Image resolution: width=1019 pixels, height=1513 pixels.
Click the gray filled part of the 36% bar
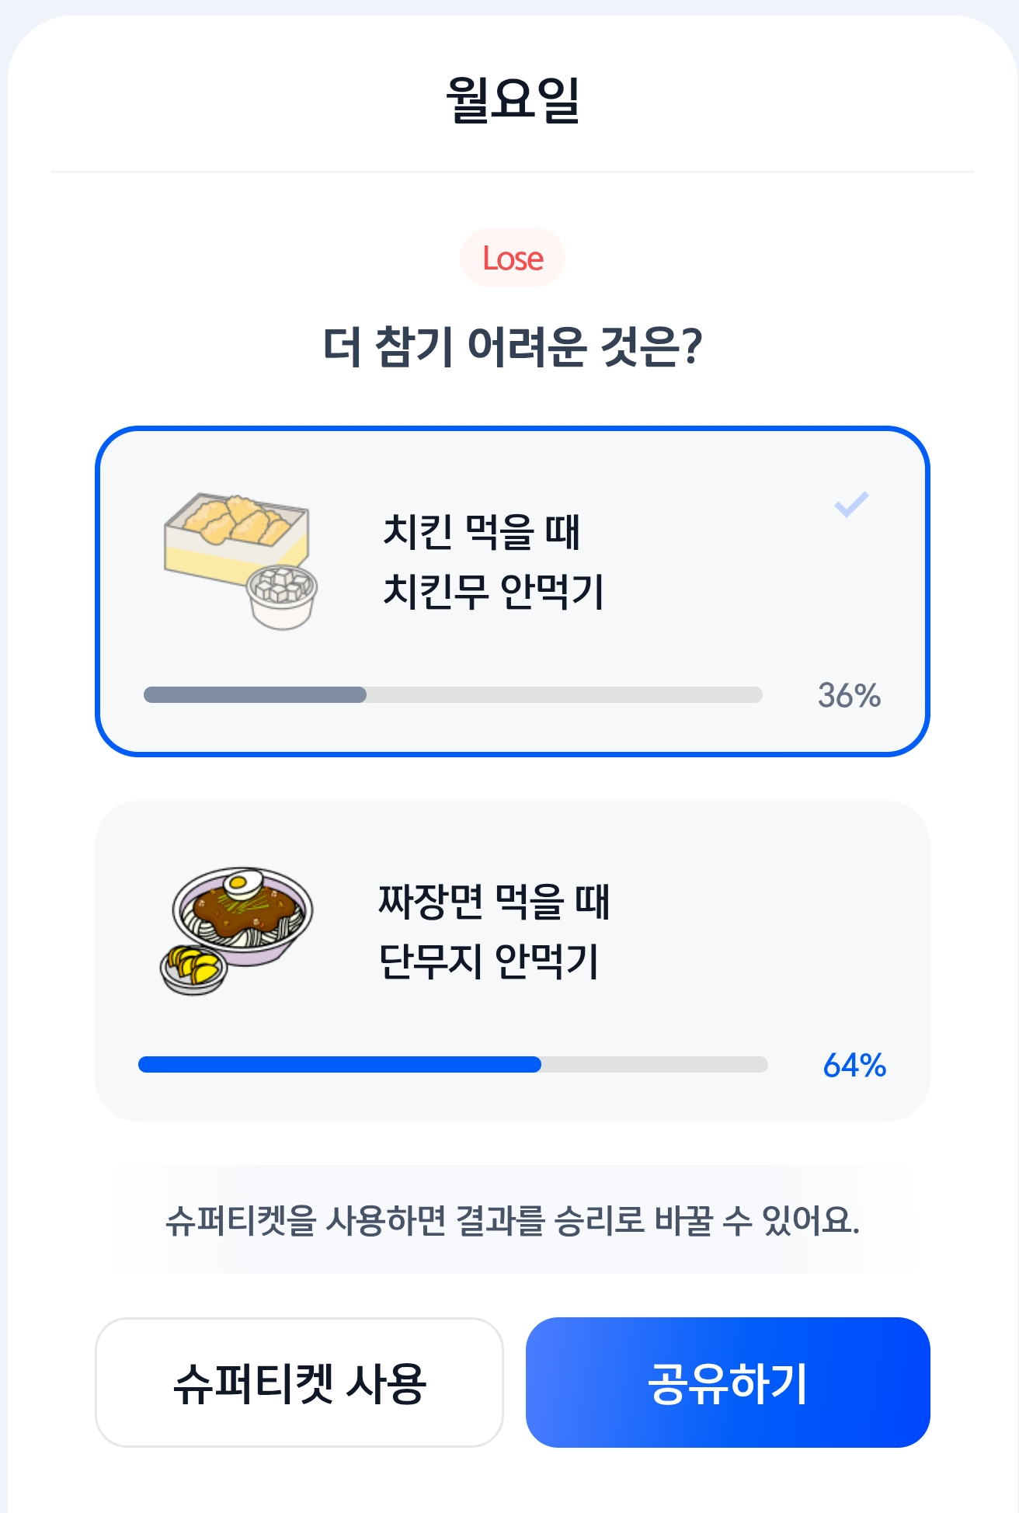pos(255,695)
